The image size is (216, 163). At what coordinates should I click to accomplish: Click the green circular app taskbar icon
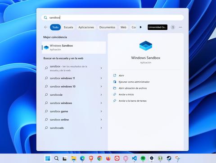click(x=160, y=158)
